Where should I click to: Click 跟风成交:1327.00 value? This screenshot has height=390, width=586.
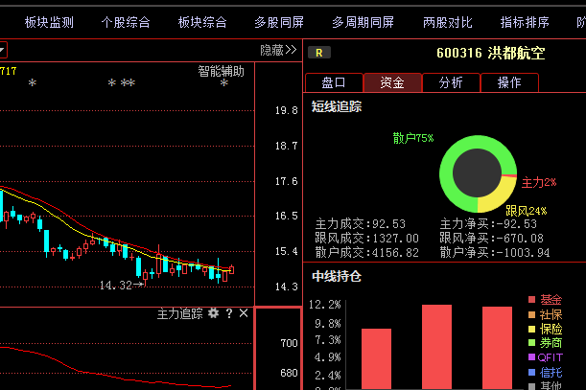(x=366, y=239)
